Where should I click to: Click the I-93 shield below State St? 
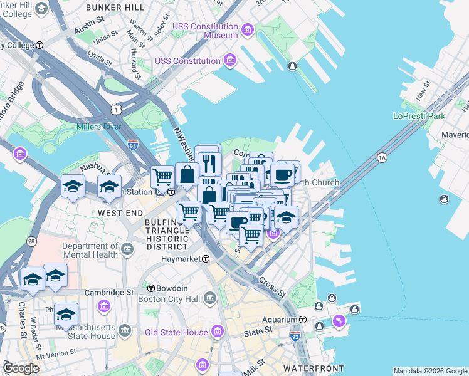(x=295, y=336)
